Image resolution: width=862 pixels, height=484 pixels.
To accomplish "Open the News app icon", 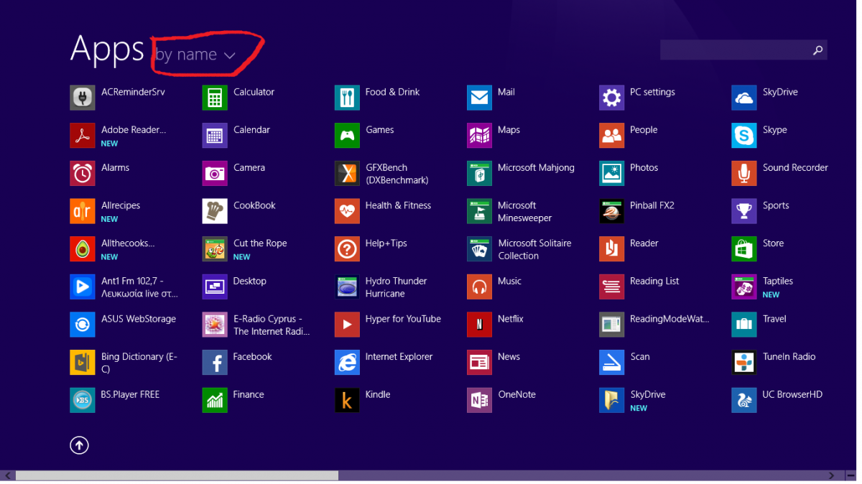I will click(x=479, y=363).
